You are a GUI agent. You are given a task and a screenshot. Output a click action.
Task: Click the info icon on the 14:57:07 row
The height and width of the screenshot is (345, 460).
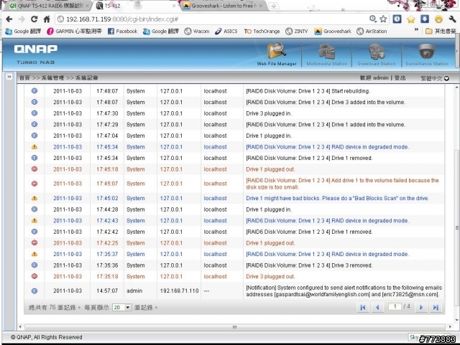[34, 290]
